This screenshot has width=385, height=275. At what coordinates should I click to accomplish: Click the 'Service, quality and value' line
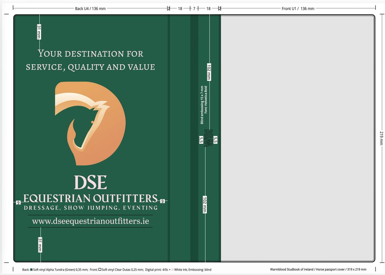point(90,67)
